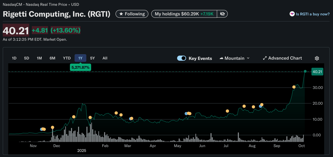Image resolution: width=333 pixels, height=157 pixels.
Task: Select the 1D time range tab
Action: coord(14,58)
